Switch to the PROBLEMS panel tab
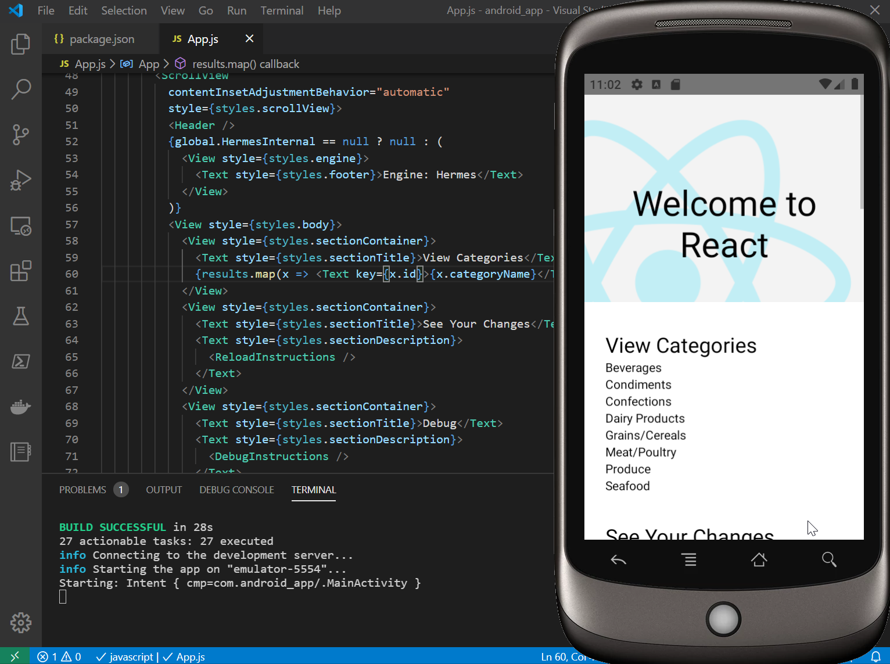Viewport: 890px width, 664px height. coord(93,490)
